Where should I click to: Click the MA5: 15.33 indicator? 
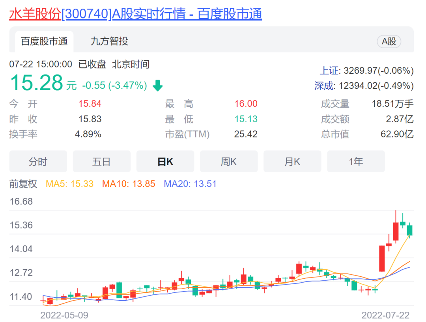69,184
